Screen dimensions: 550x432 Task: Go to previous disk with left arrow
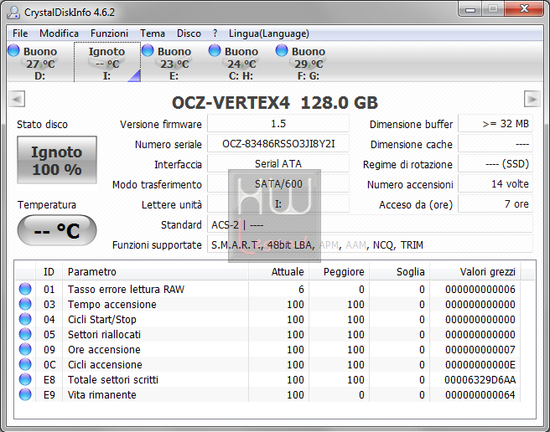point(17,99)
